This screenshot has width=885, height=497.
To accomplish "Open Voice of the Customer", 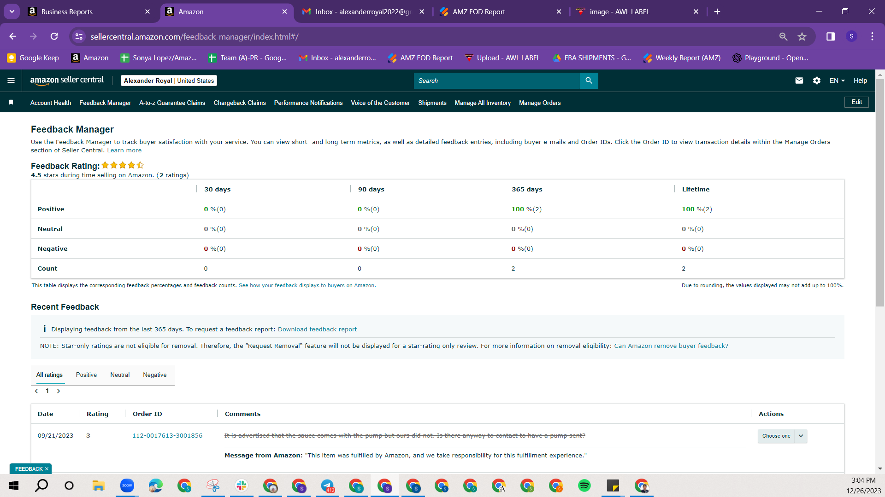I will click(380, 103).
